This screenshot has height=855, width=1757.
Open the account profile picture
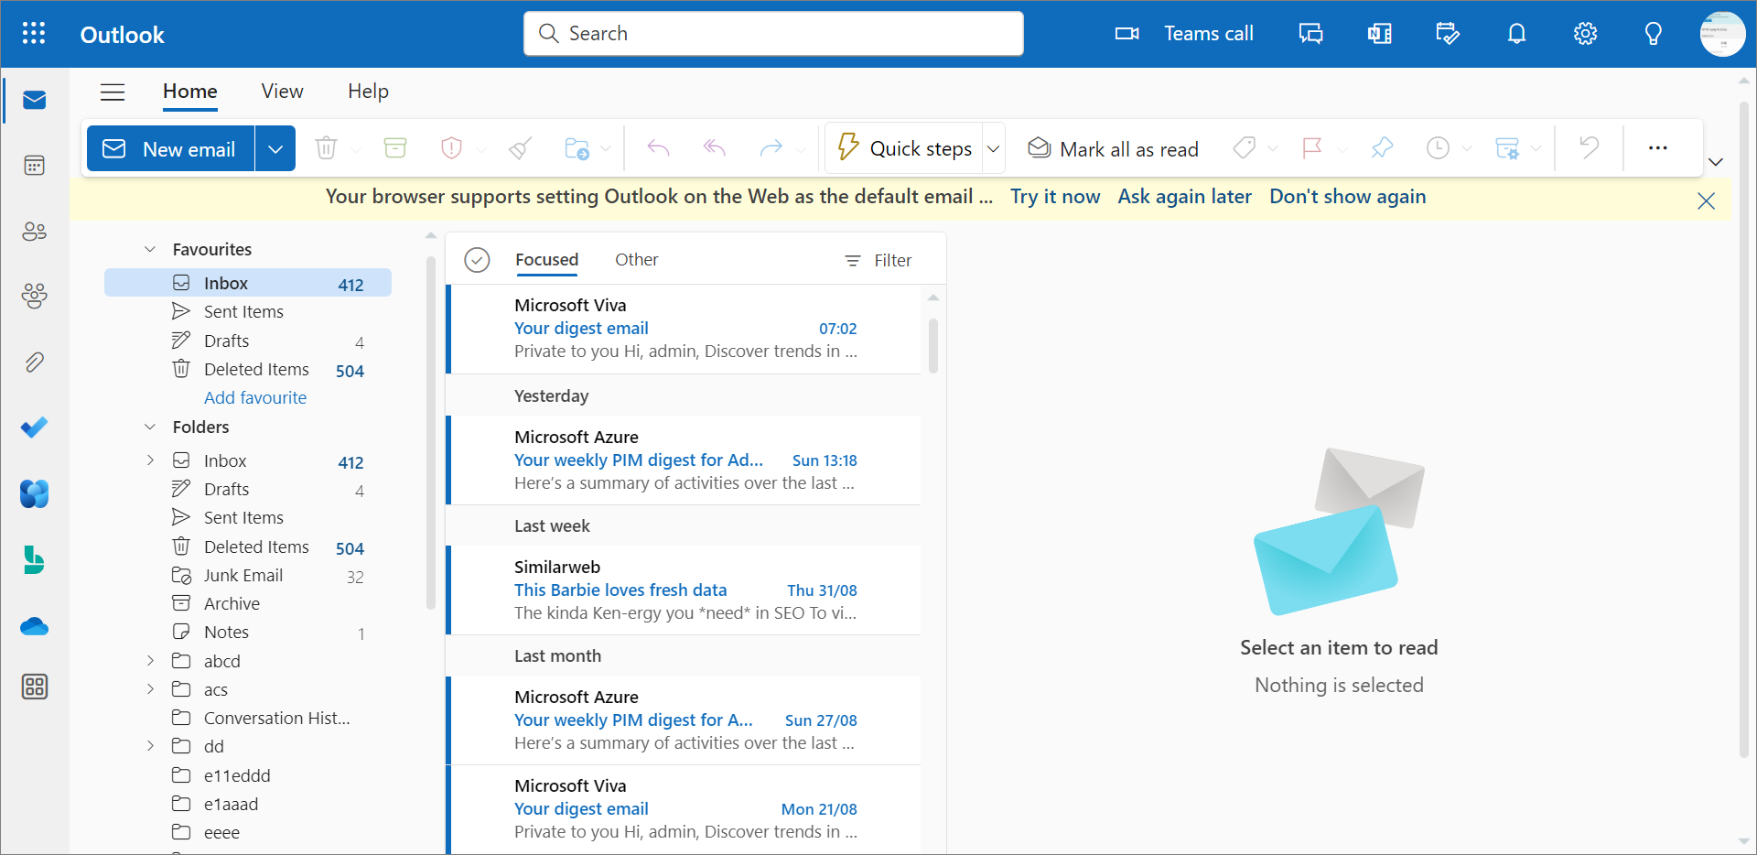point(1722,34)
